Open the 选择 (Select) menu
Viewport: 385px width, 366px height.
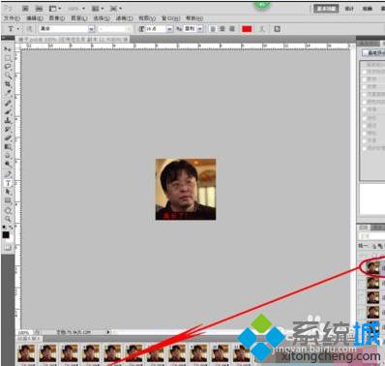[x=102, y=18]
